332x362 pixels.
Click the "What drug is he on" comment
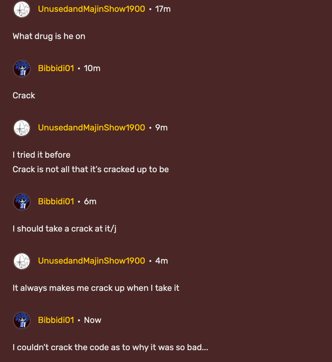tap(49, 36)
